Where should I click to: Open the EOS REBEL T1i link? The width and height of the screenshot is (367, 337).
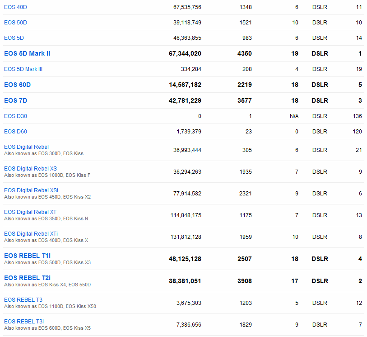coord(28,256)
